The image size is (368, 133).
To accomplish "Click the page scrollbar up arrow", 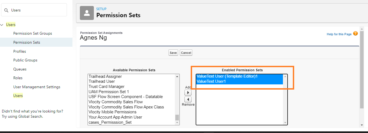I will point(362,28).
